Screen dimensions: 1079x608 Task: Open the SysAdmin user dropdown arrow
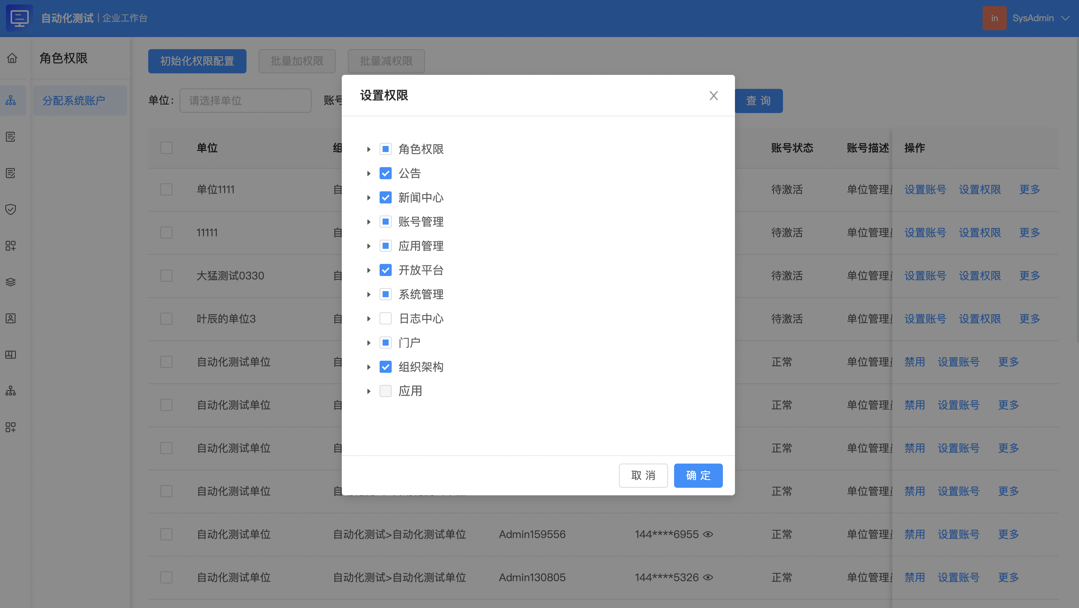point(1065,18)
